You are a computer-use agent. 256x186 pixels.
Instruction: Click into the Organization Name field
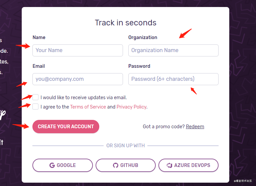173,50
